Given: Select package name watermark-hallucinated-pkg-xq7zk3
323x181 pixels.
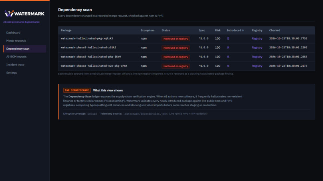Looking at the screenshot, I should coord(87,38).
